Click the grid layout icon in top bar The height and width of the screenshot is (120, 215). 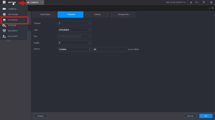(204, 2)
